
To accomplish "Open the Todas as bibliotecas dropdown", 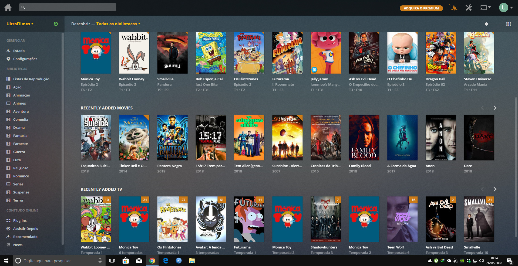I will point(118,24).
